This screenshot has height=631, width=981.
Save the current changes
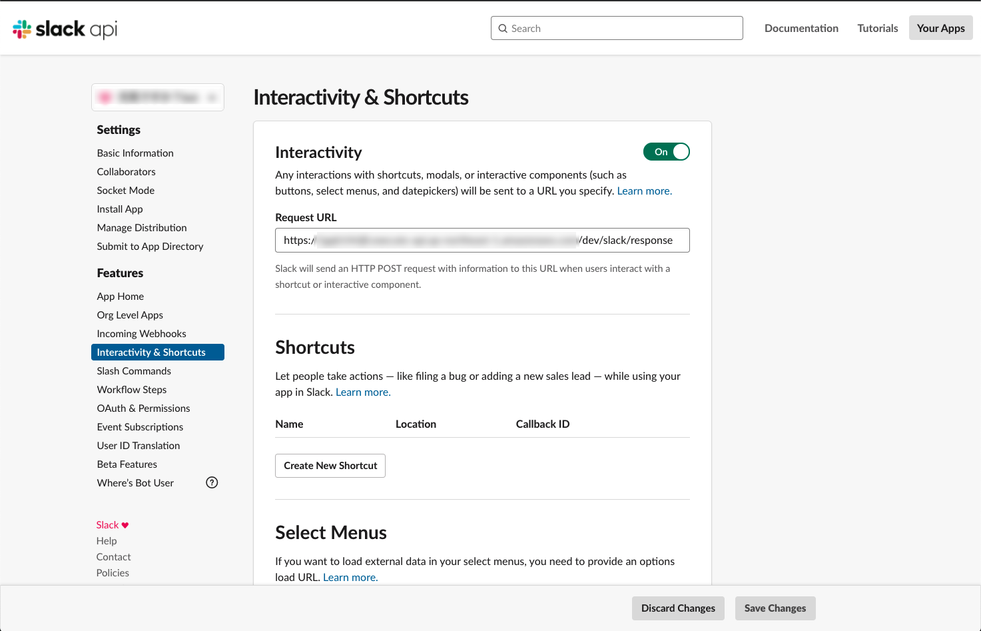775,608
